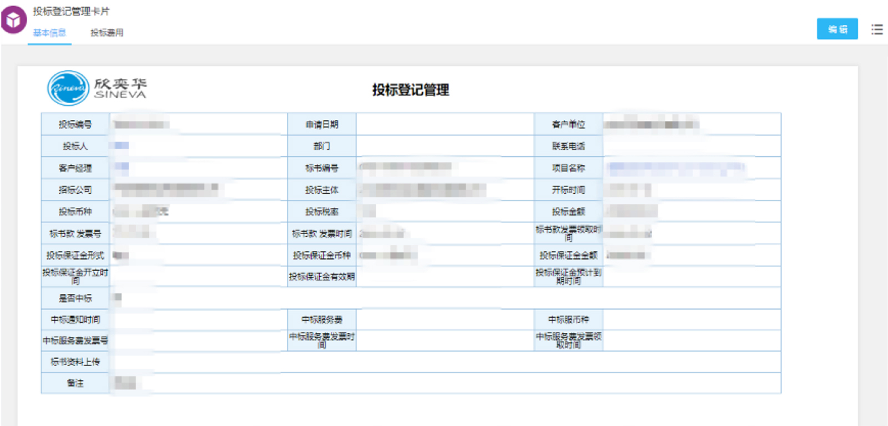Click the 中标通知时间 value cell
Screen dimensions: 888x426
point(198,319)
